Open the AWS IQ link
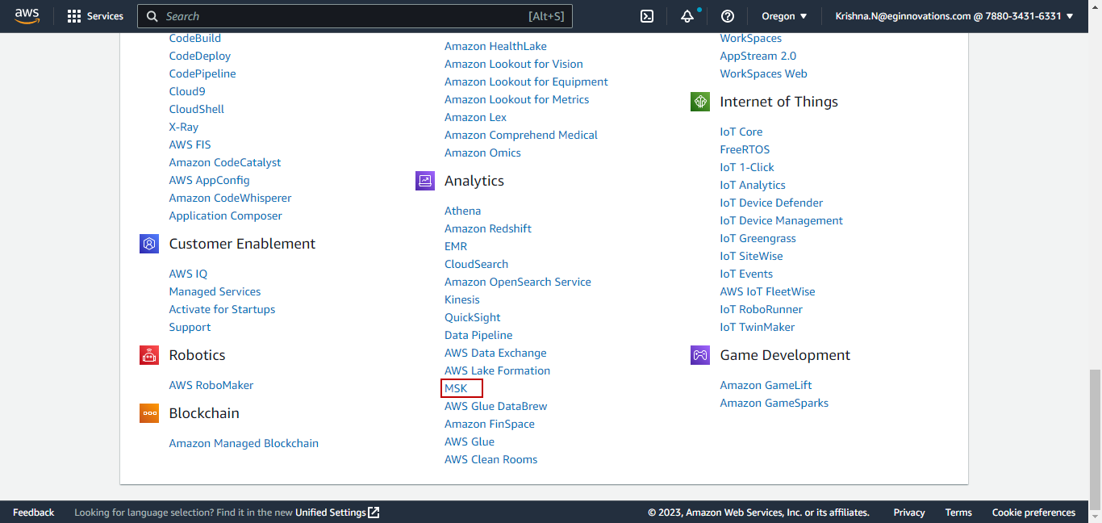The image size is (1102, 523). click(x=188, y=274)
